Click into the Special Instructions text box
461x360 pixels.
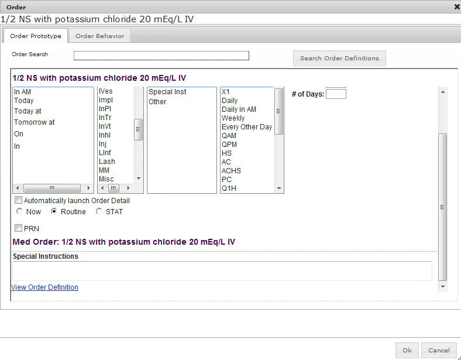click(222, 271)
